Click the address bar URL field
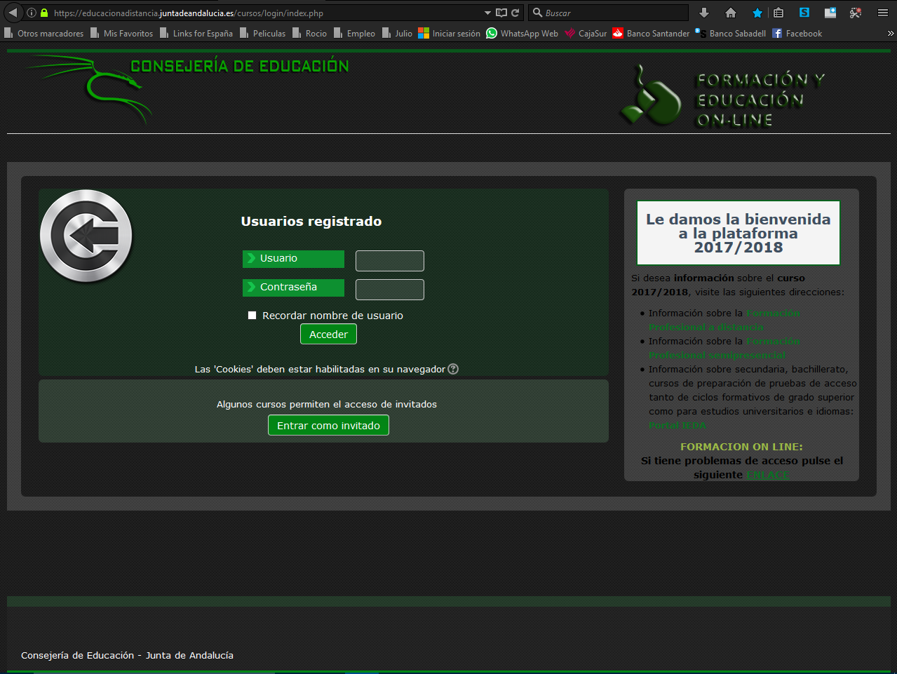This screenshot has width=897, height=674. (x=267, y=13)
